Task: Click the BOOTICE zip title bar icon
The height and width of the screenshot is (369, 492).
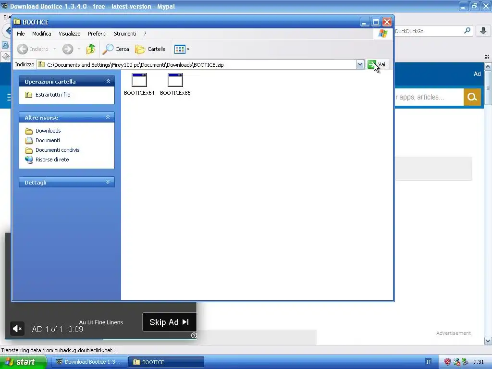Action: coord(17,22)
